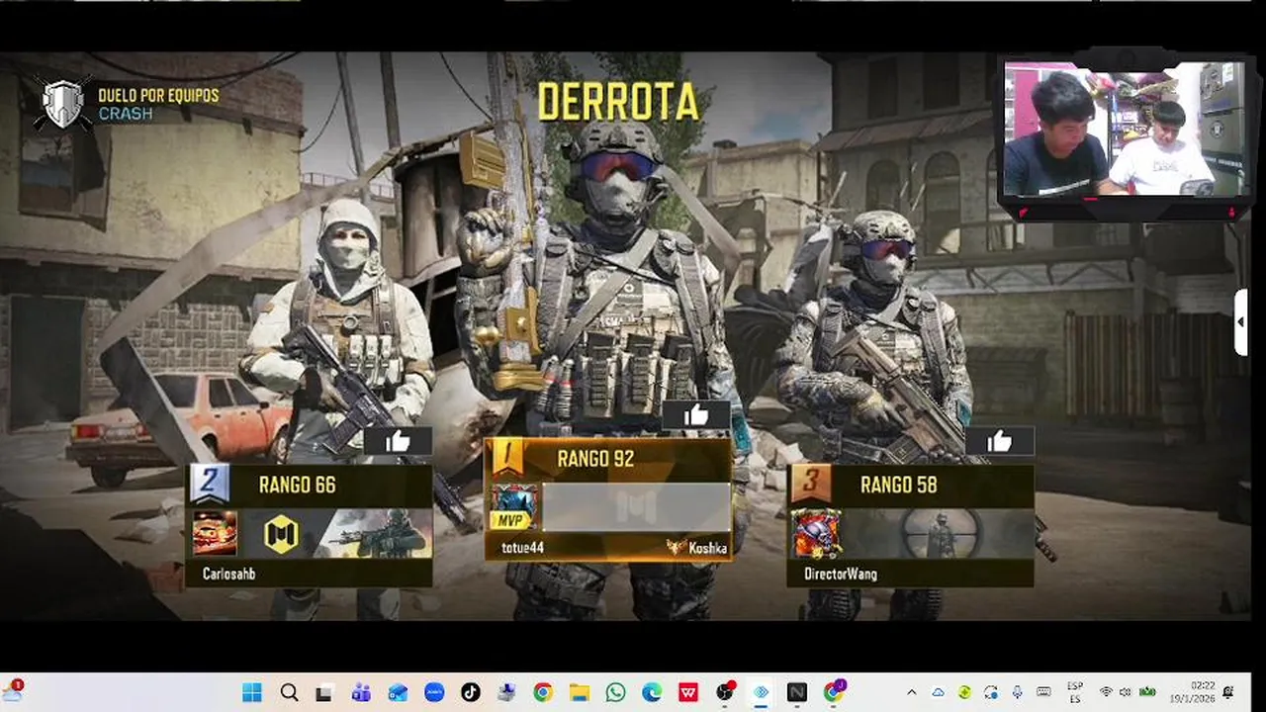Check battery status in tray
1266x712 pixels.
[1147, 692]
